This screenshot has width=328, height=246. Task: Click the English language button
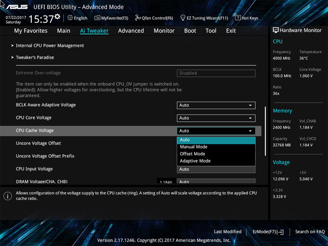pos(77,18)
